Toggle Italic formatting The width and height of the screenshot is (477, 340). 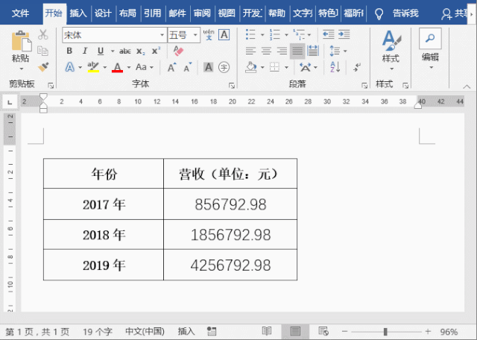click(84, 51)
